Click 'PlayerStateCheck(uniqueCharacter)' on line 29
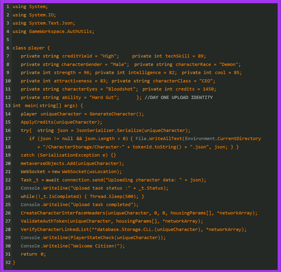Viewport: 281px width, 272px height. point(116,238)
